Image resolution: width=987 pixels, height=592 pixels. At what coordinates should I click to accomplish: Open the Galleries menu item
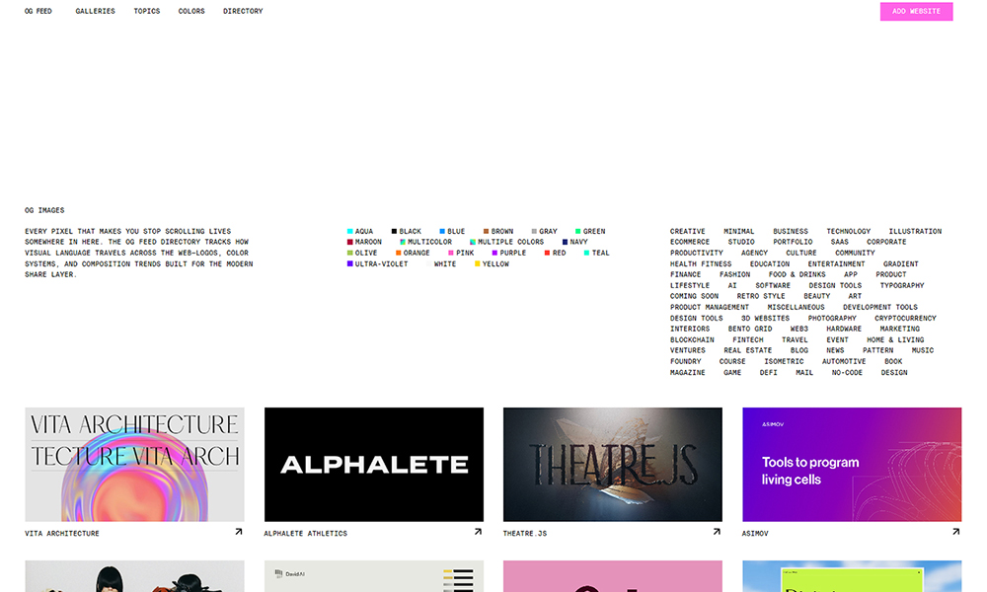pos(95,12)
